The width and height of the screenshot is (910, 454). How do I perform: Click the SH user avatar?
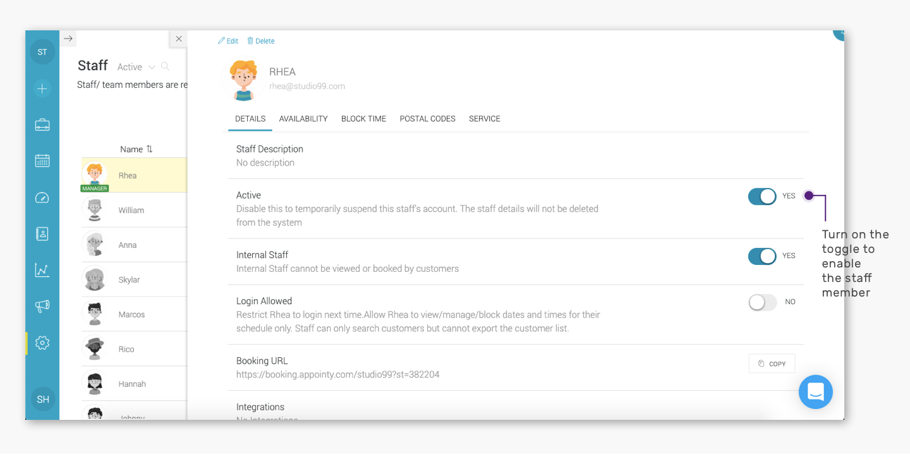pos(43,399)
